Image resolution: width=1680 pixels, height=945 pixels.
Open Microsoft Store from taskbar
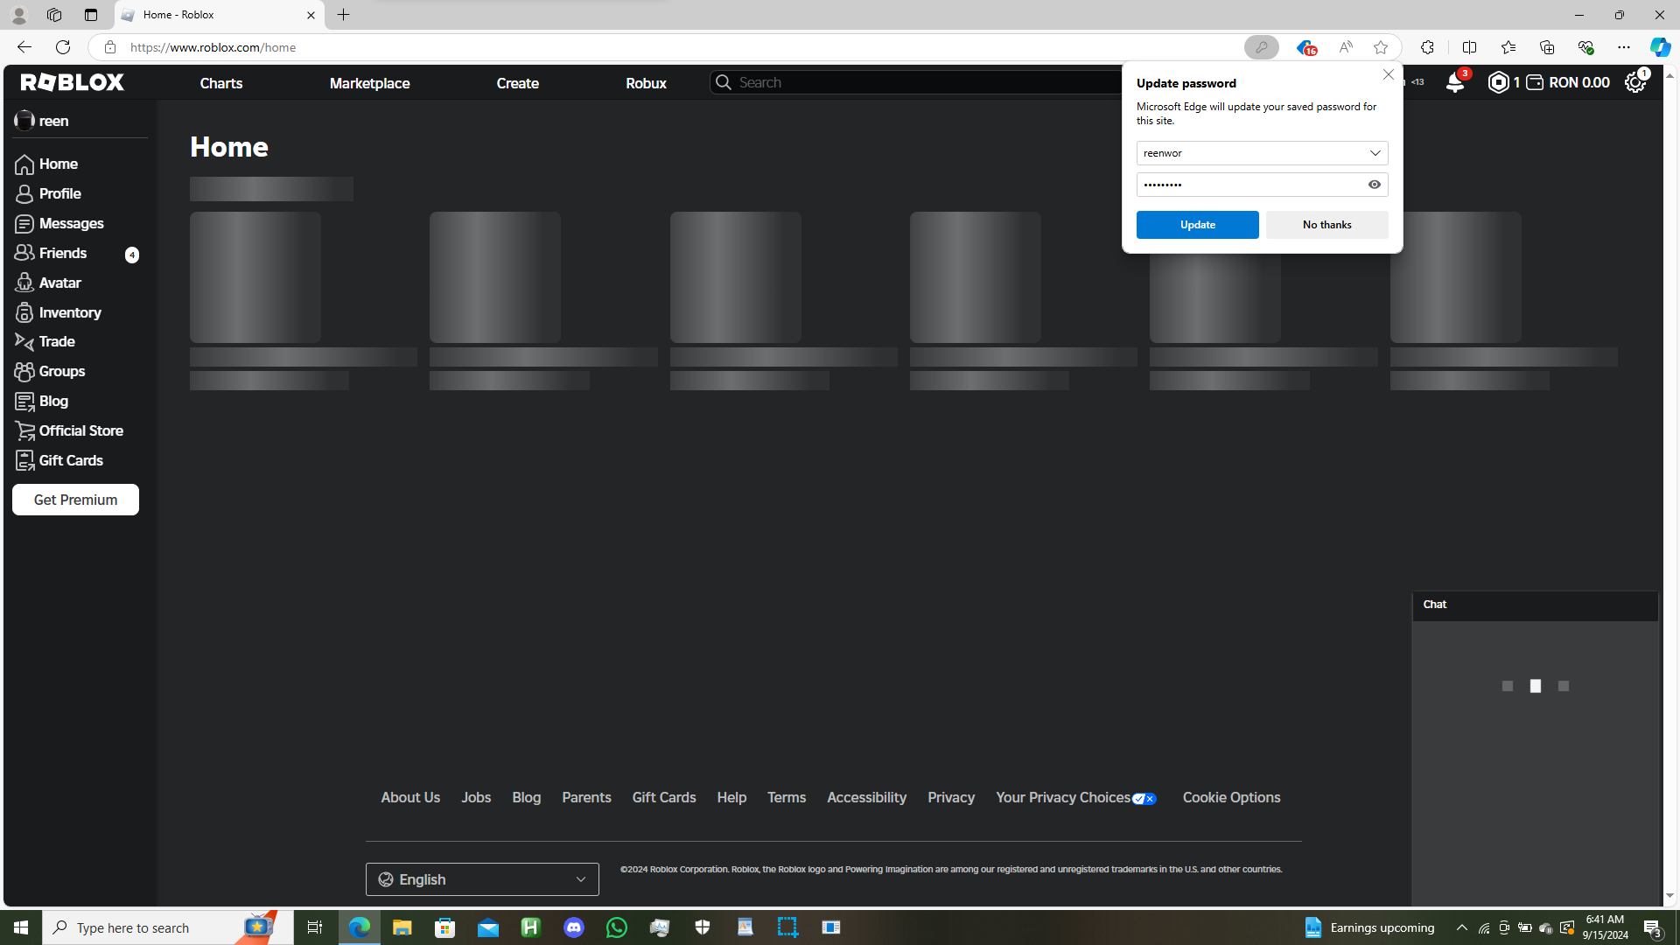(x=444, y=927)
